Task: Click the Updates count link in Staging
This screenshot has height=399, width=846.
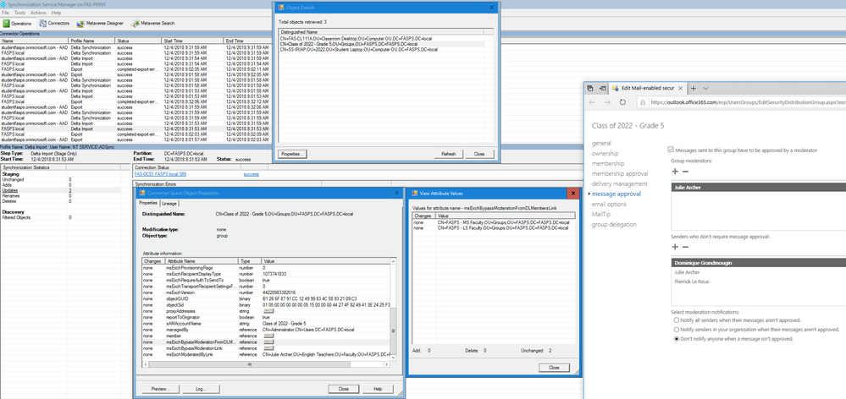Action: pos(70,190)
